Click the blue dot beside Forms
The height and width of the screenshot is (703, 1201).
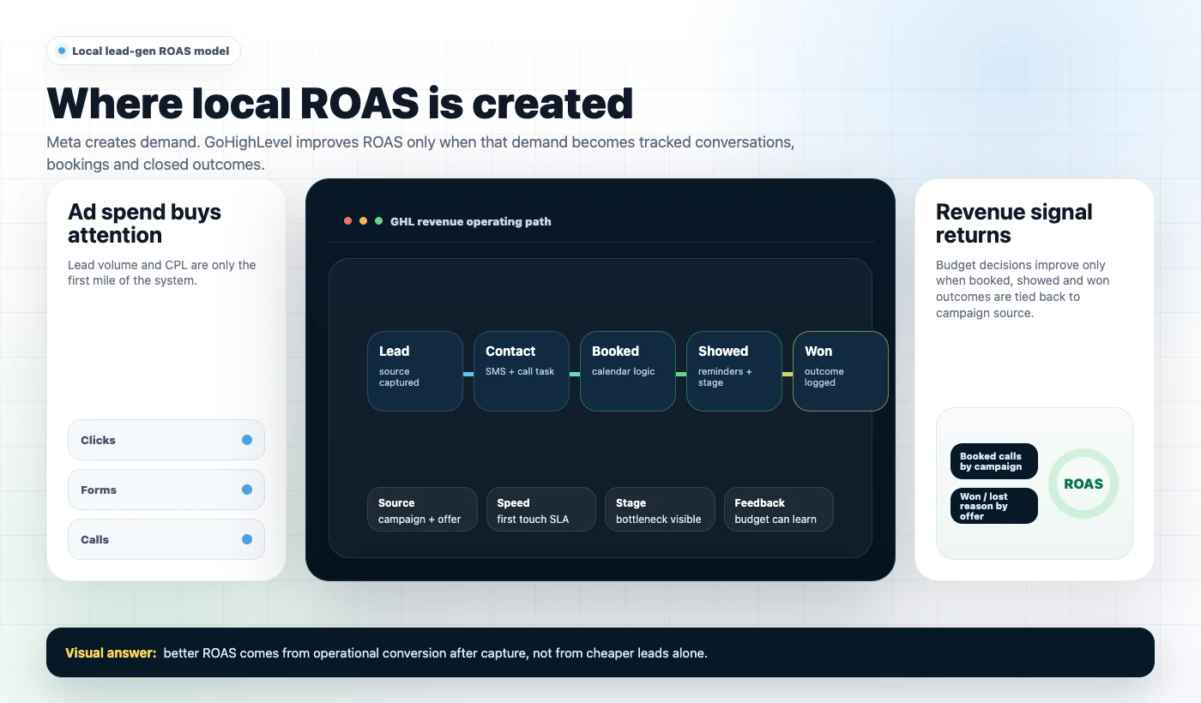(x=247, y=490)
